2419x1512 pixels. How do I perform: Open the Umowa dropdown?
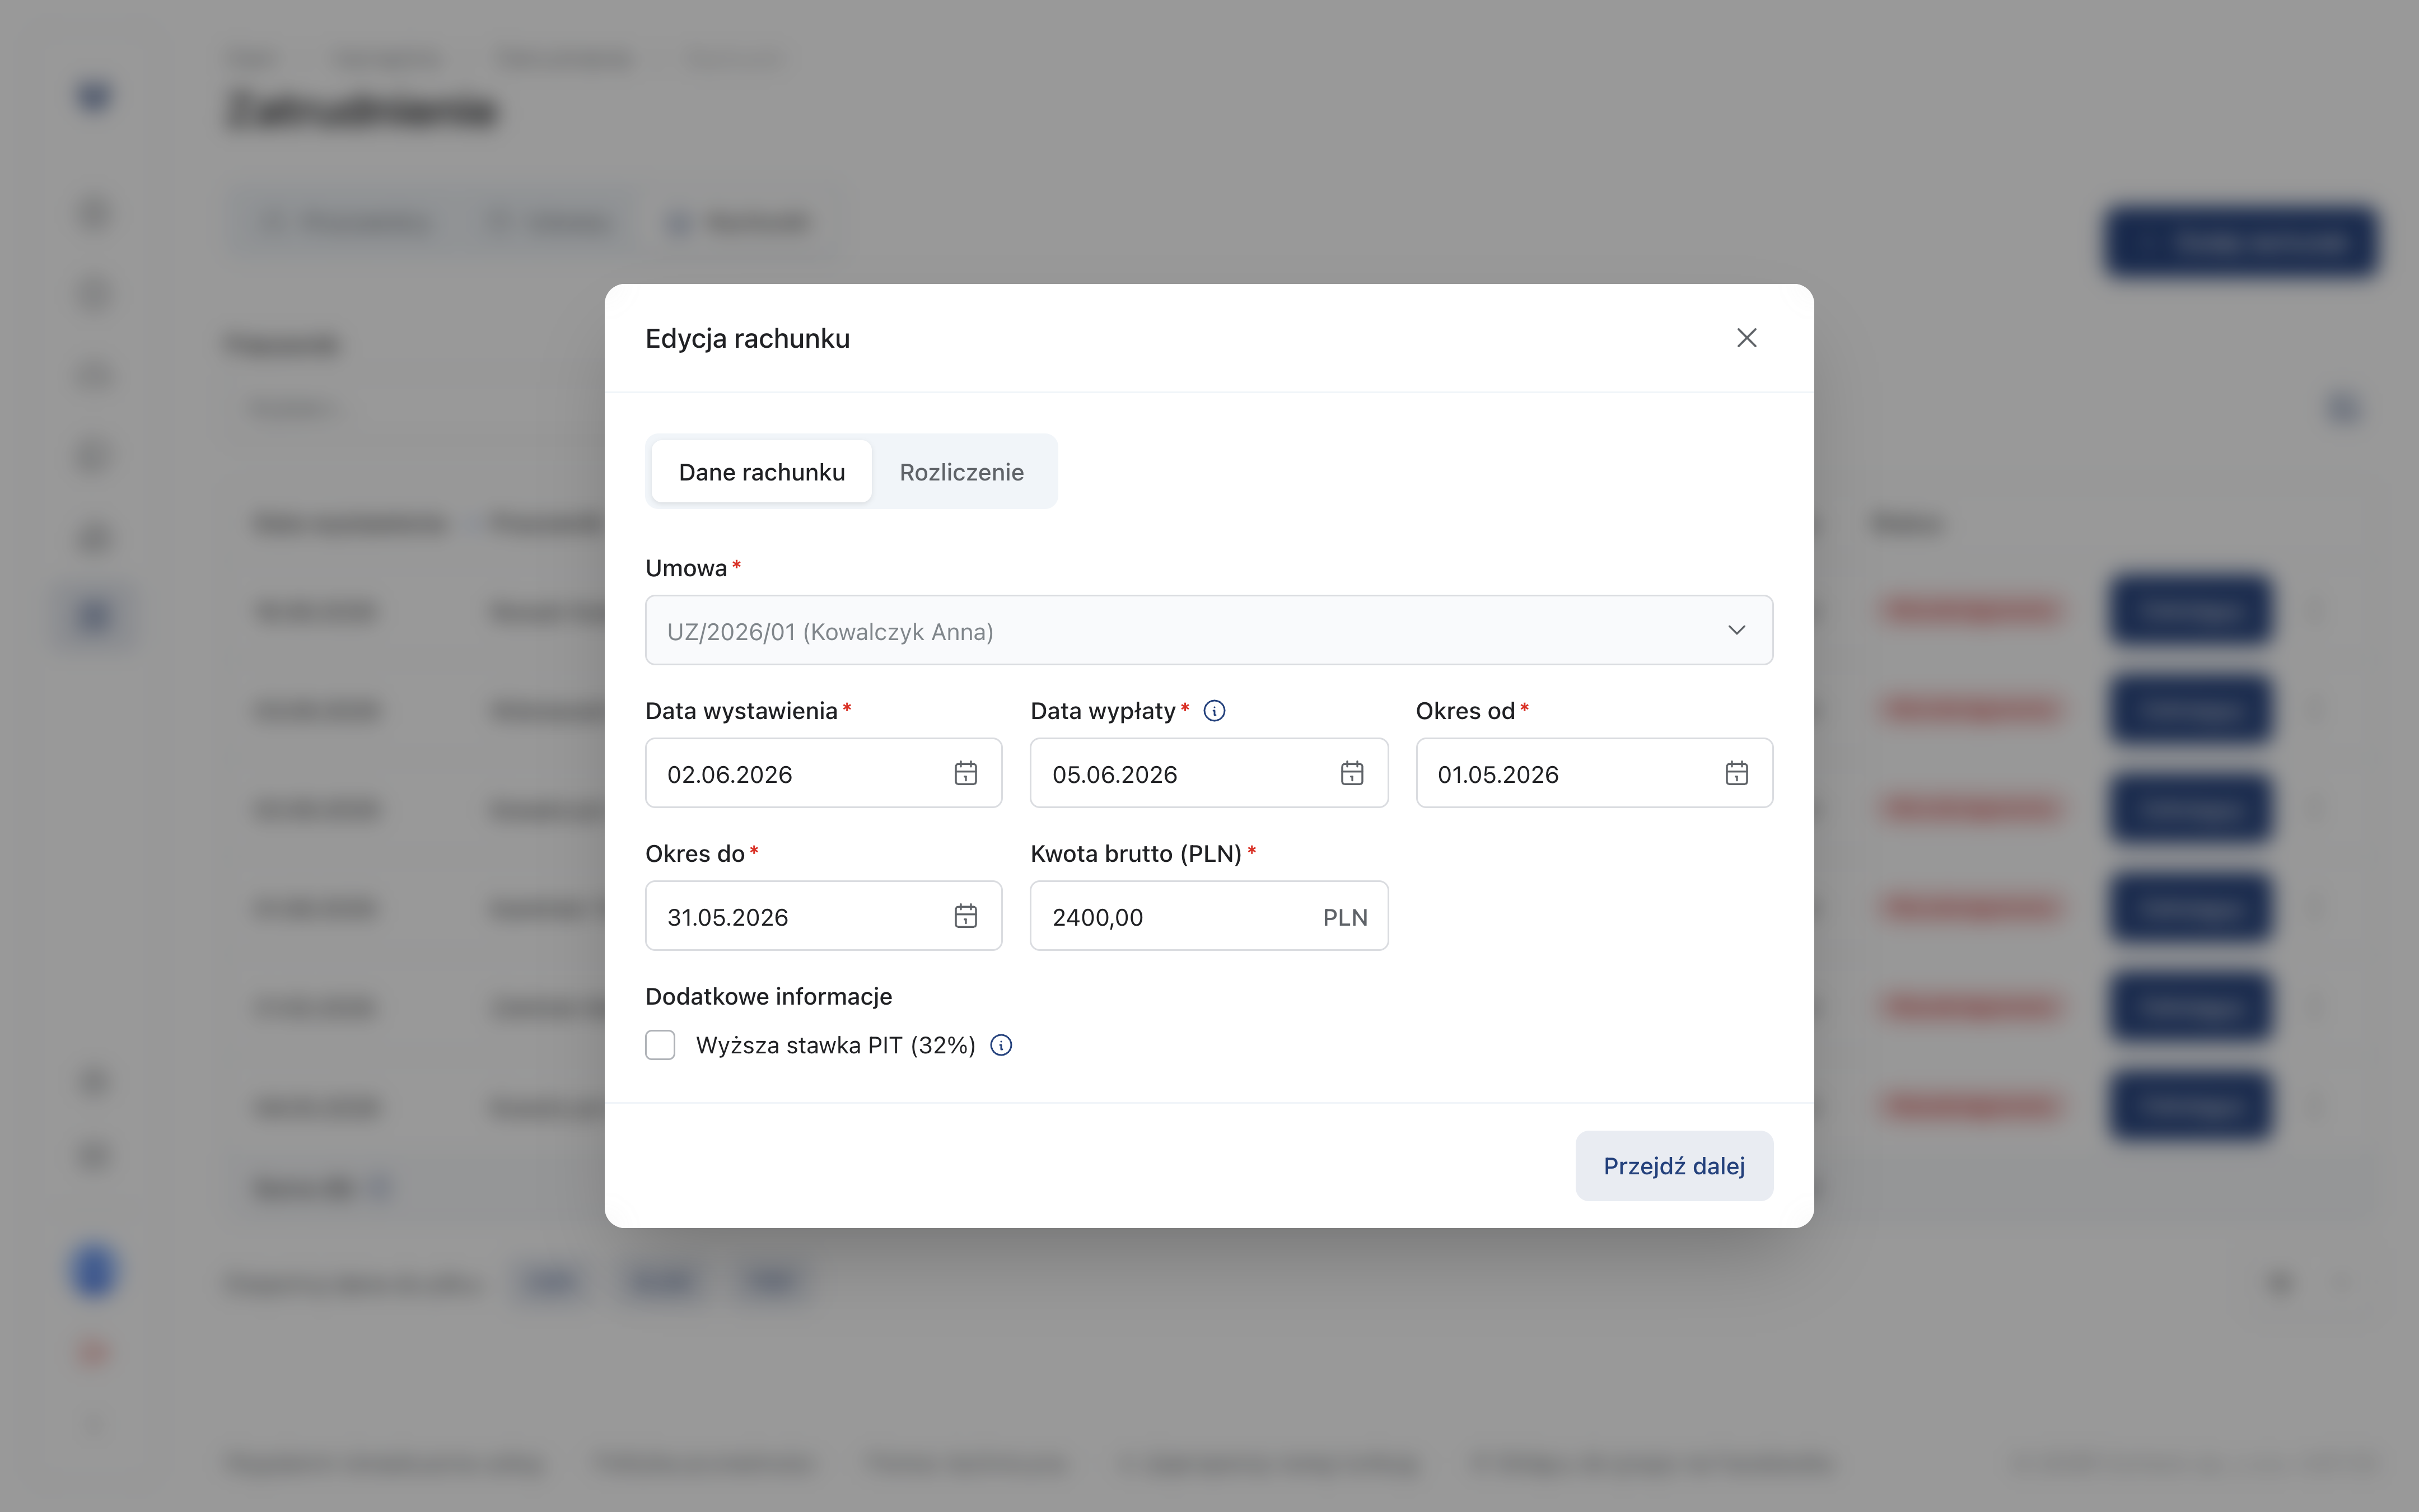coord(1208,630)
